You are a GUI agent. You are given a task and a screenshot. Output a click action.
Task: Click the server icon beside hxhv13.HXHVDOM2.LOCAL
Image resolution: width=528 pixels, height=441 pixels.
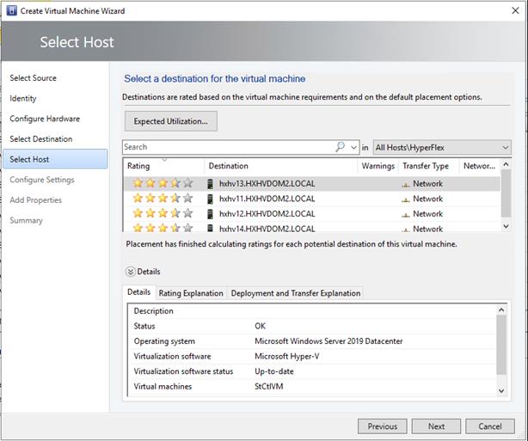pyautogui.click(x=210, y=184)
